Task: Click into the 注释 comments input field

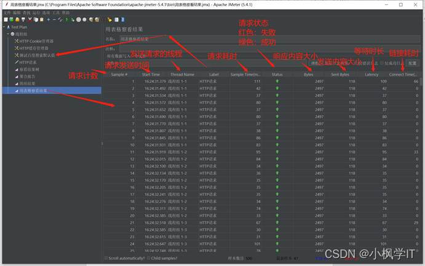Action: (x=269, y=49)
